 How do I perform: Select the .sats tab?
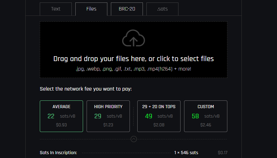(162, 9)
